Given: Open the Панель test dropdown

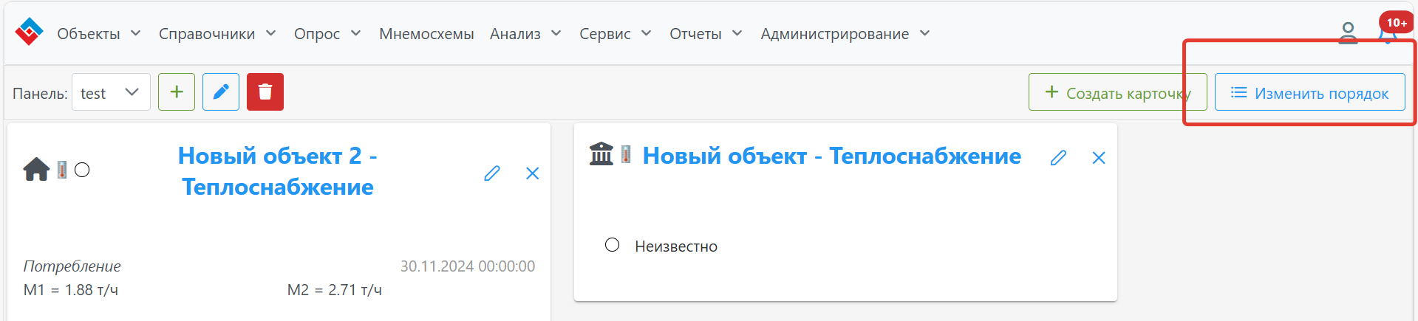Looking at the screenshot, I should click(x=111, y=92).
